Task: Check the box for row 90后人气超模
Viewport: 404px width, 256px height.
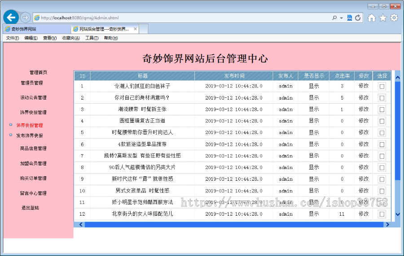Action: 382,168
